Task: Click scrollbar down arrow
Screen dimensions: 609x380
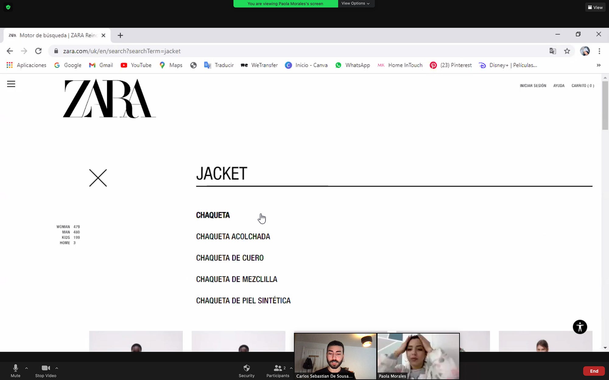Action: point(605,348)
